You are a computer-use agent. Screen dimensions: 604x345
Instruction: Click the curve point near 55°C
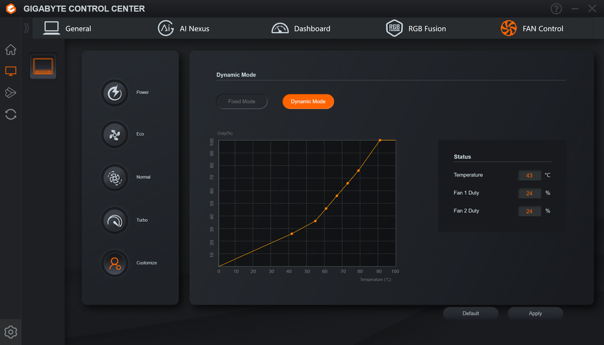[x=315, y=221]
